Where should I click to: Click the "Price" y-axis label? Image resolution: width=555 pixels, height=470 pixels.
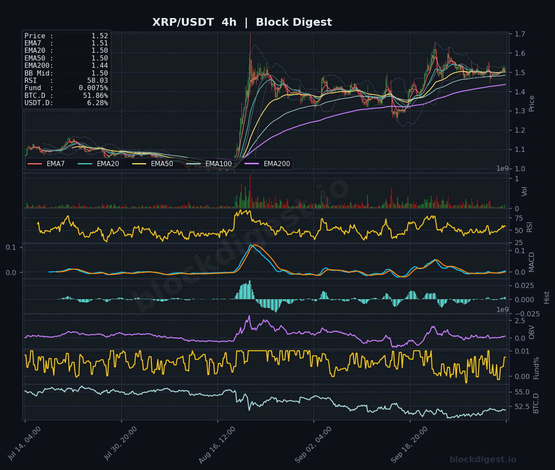pyautogui.click(x=532, y=103)
